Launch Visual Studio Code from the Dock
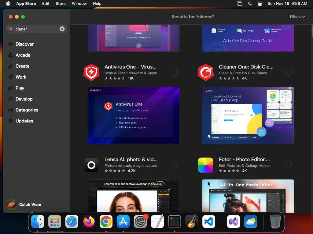This screenshot has height=234, width=313. [x=208, y=222]
